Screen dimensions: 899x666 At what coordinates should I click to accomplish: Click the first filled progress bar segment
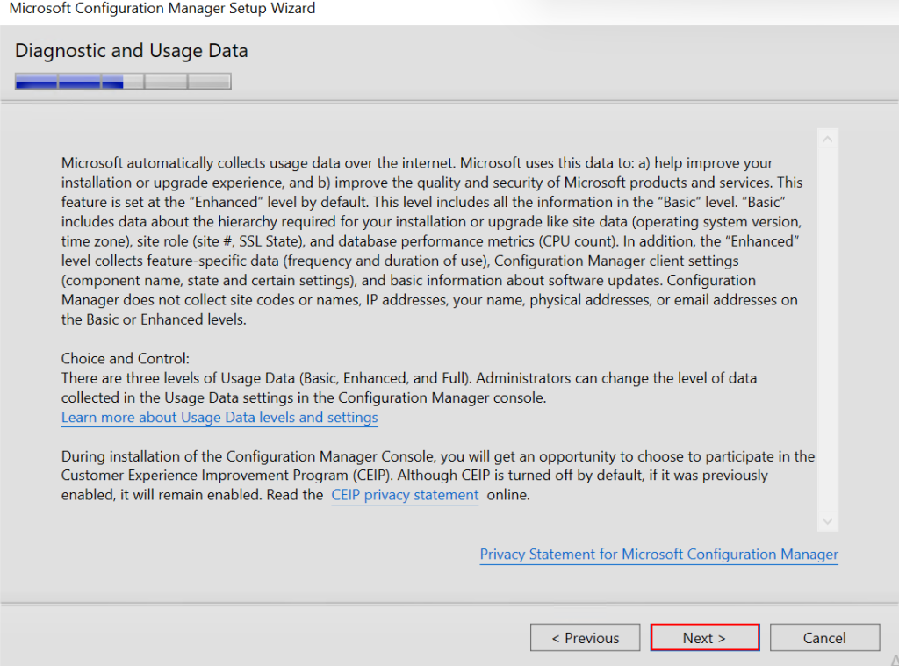pos(37,82)
